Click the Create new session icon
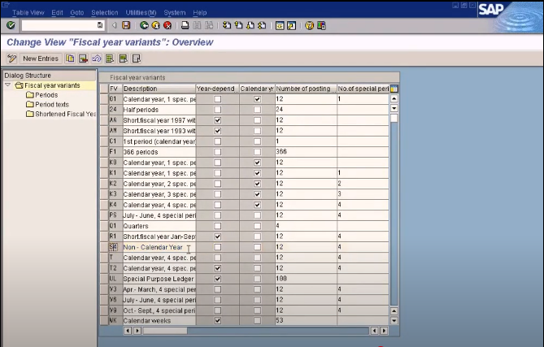The image size is (544, 347). (x=280, y=25)
